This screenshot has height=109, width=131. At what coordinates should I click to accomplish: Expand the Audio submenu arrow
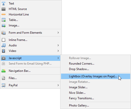(58, 45)
